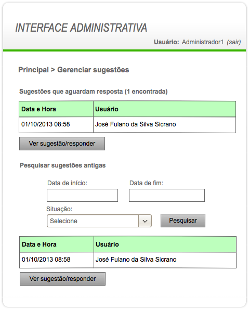Sort top table by Data e Hora header
This screenshot has width=249, height=309.
pos(56,109)
